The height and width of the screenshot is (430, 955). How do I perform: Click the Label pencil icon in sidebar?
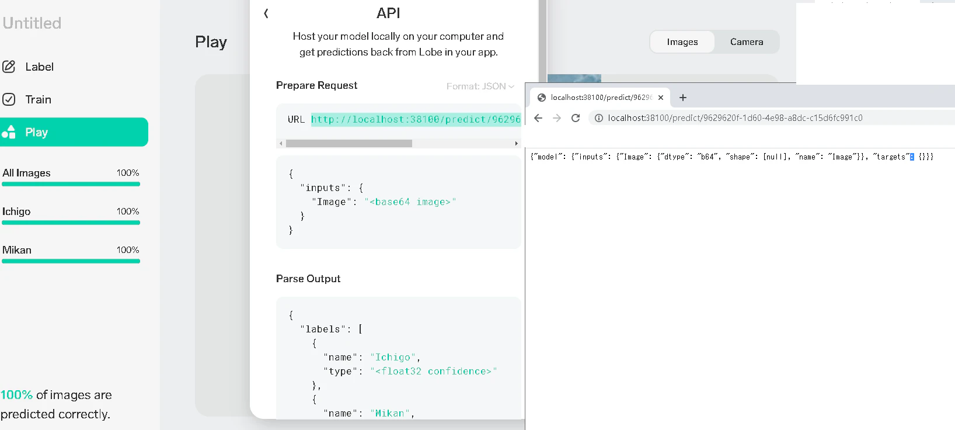click(x=9, y=67)
